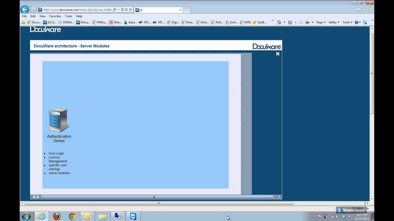The width and height of the screenshot is (394, 221).
Task: Close the # browser tab
Action: click(x=180, y=10)
